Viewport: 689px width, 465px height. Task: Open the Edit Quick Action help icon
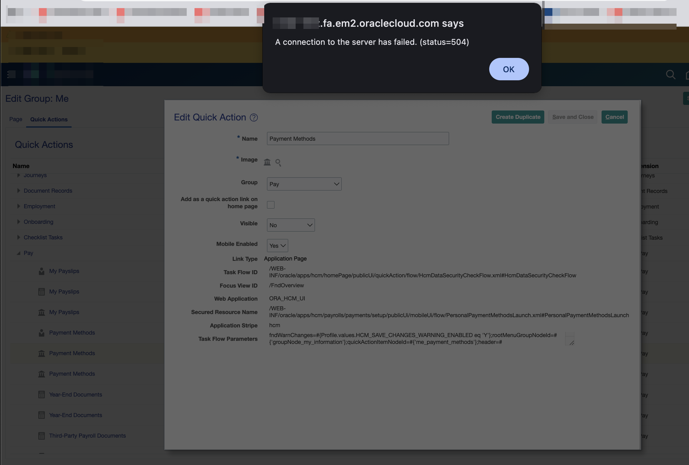click(254, 118)
